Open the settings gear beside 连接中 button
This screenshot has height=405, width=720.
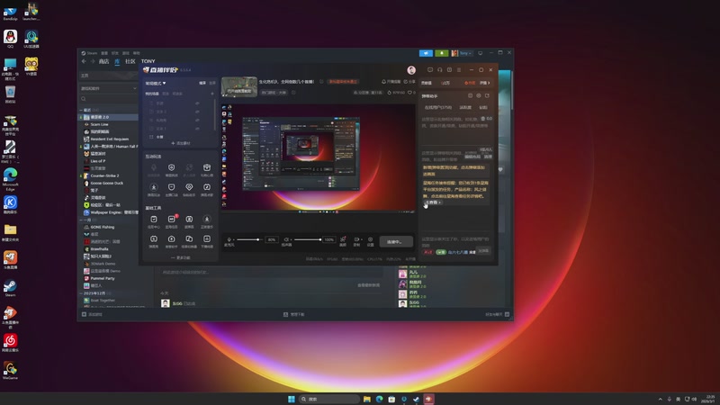(x=371, y=239)
